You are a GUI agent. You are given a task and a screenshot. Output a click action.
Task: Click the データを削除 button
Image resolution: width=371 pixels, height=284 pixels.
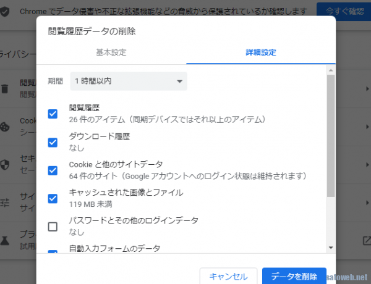click(294, 276)
